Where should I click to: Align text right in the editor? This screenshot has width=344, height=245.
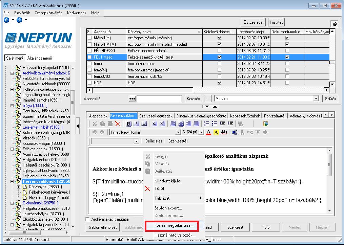[188, 124]
